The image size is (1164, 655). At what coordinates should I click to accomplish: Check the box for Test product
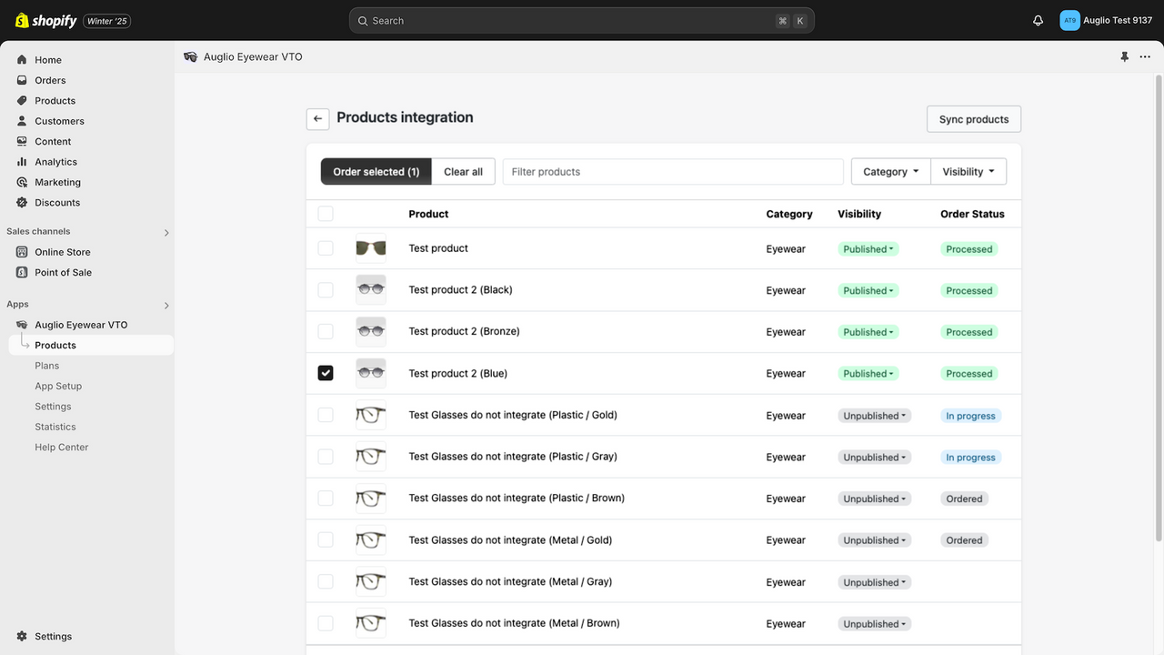point(326,248)
